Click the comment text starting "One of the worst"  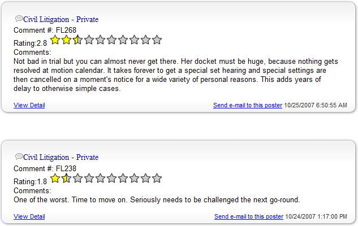[157, 200]
